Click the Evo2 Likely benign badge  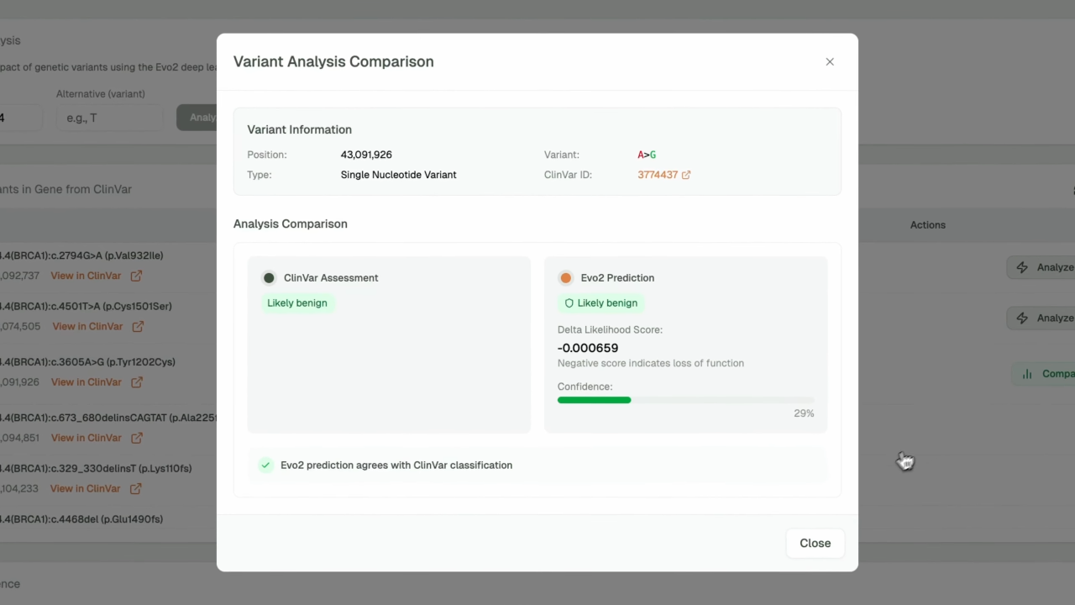coord(601,302)
